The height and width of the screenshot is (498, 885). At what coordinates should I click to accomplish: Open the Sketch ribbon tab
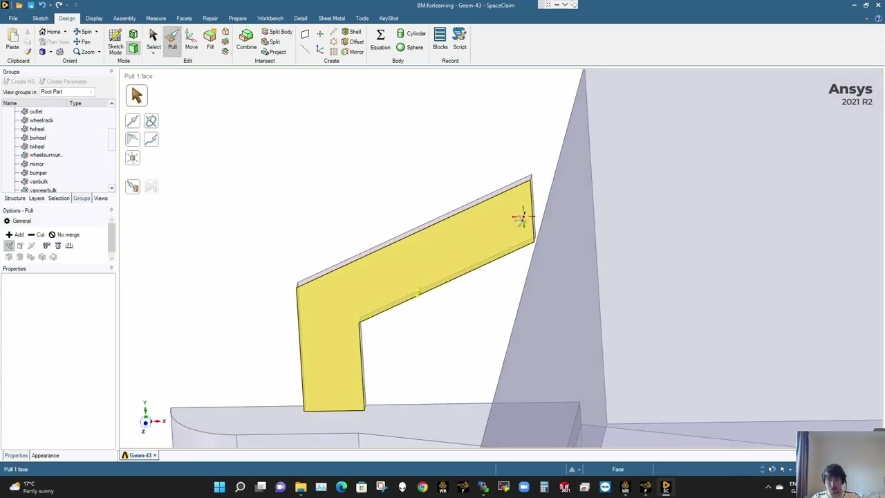pyautogui.click(x=40, y=18)
